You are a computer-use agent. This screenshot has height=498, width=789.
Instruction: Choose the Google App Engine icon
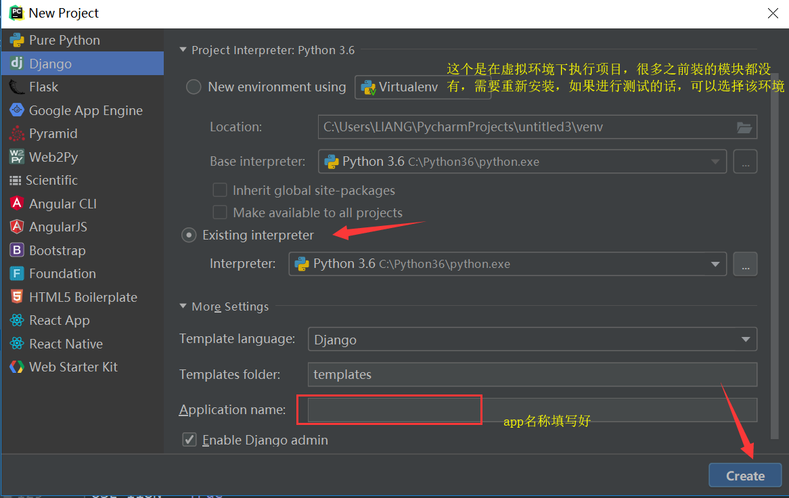(x=17, y=110)
